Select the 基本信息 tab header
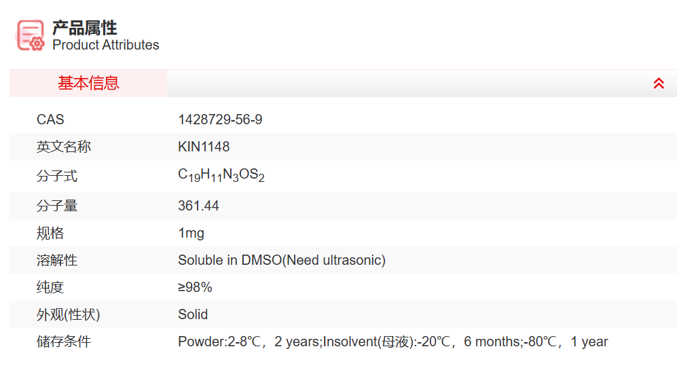Image resolution: width=677 pixels, height=368 pixels. pos(88,84)
